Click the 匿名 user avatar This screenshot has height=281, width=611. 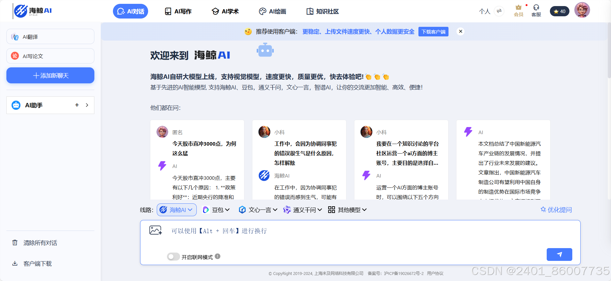(162, 132)
